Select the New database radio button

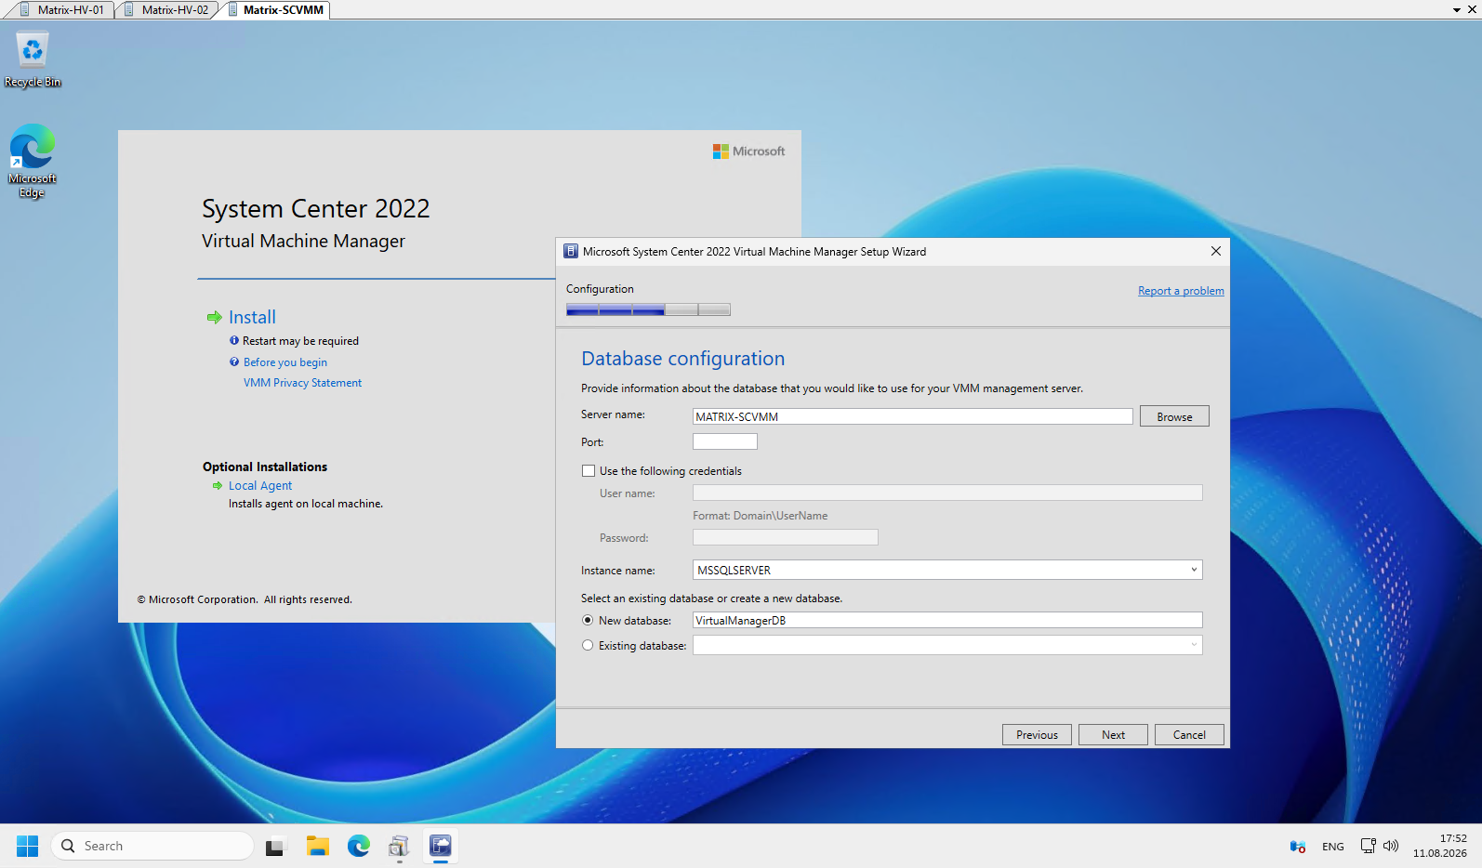click(588, 620)
